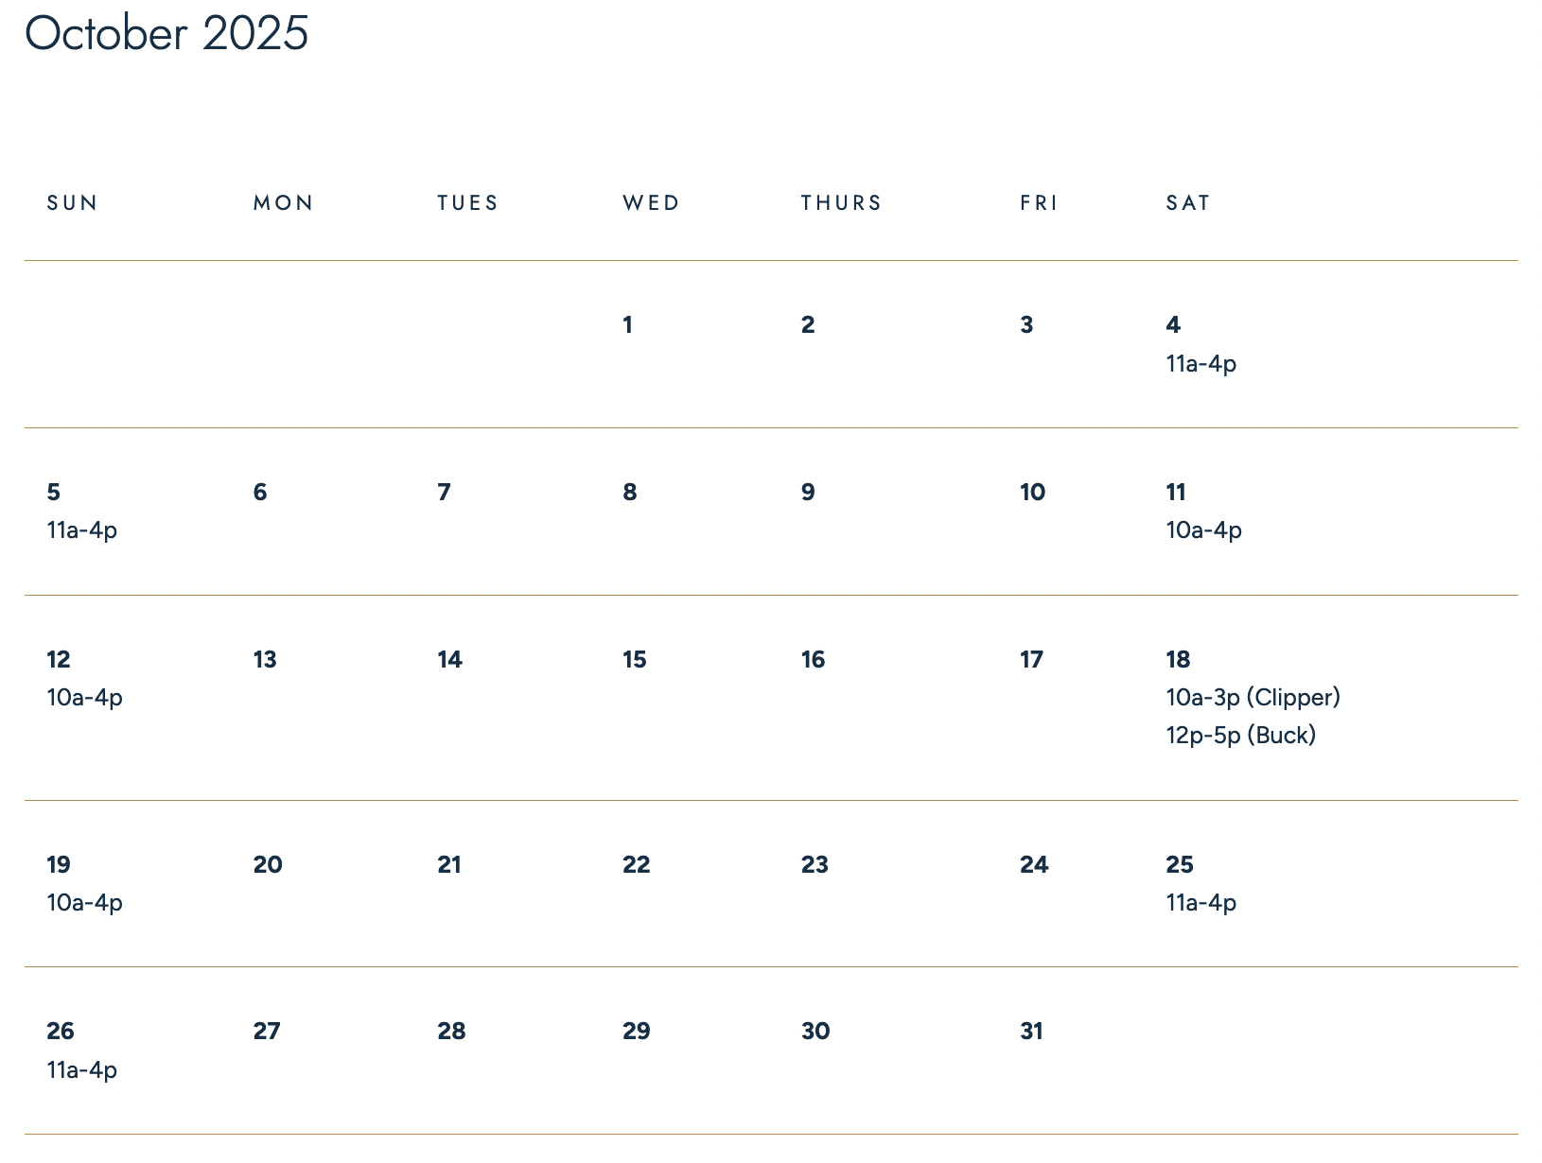Click the 10a-3p (Clipper) entry
Image resolution: width=1542 pixels, height=1163 pixels.
click(1253, 698)
